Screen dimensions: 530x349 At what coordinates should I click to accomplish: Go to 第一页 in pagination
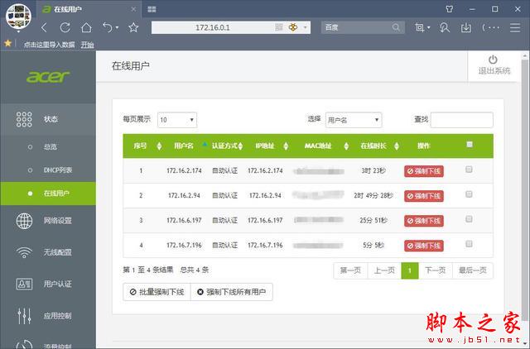[x=350, y=270]
